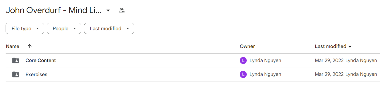The width and height of the screenshot is (380, 100).
Task: Select the Exercises folder name
Action: pos(36,75)
